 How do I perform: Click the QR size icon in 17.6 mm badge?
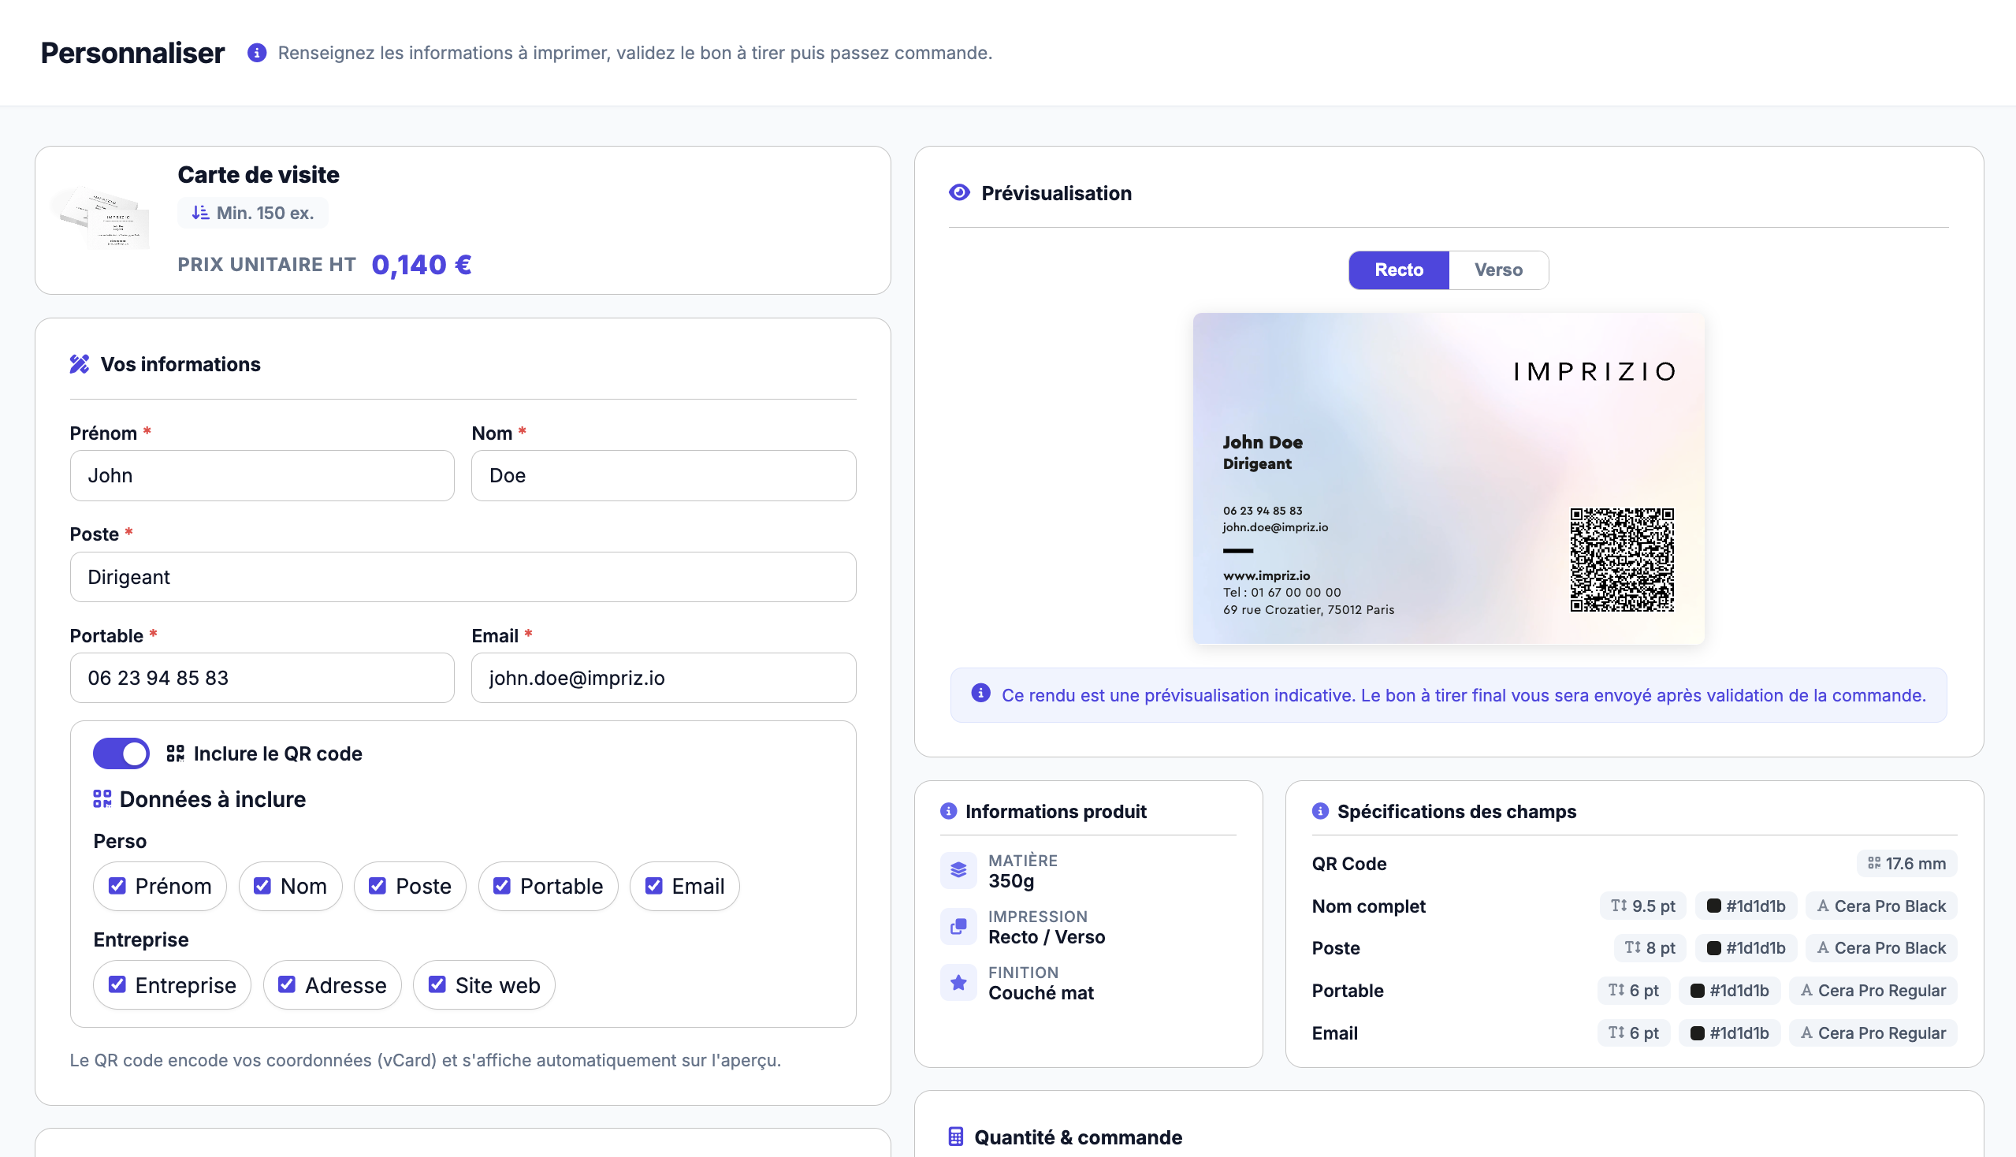click(x=1874, y=863)
